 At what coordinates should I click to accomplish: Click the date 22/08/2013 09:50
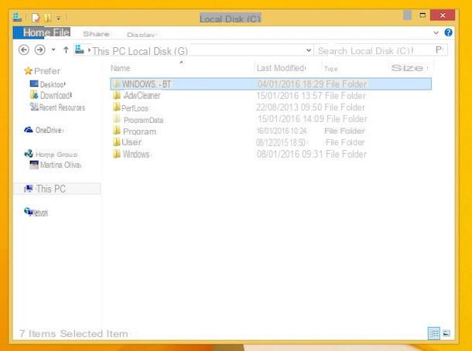point(289,107)
